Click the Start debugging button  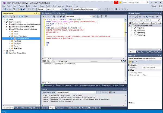pyautogui.click(x=65, y=9)
